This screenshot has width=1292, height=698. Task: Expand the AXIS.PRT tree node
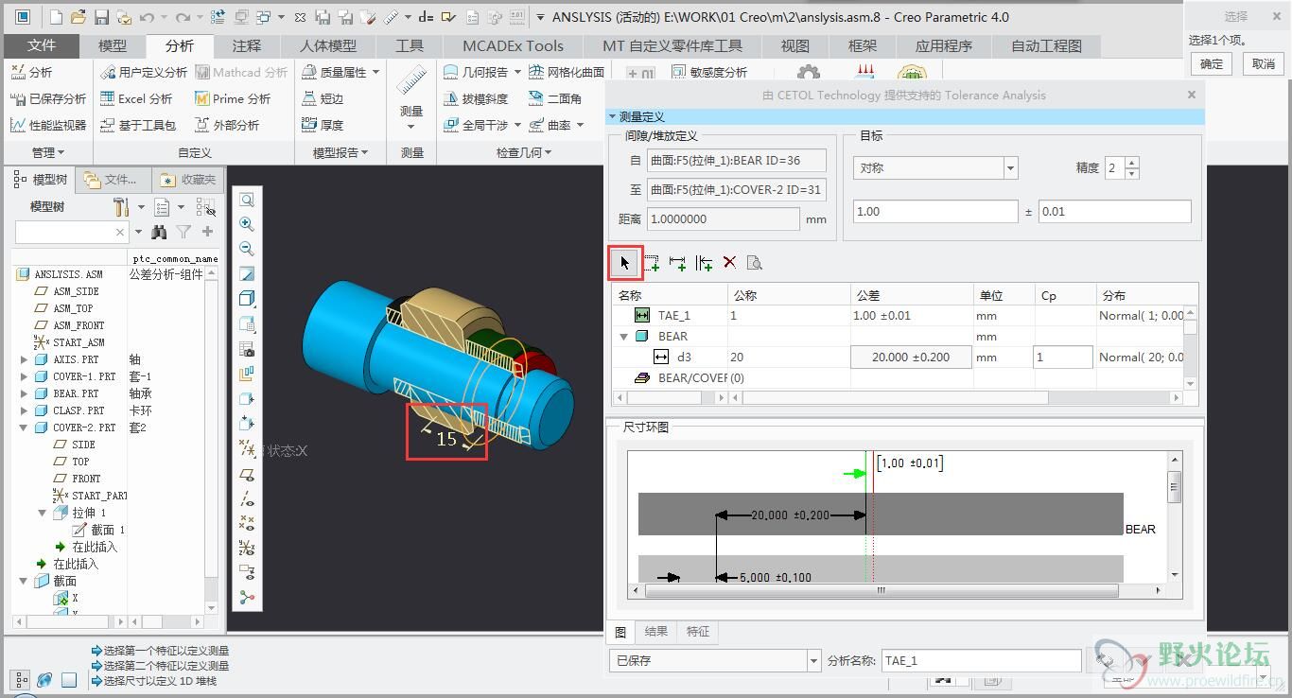click(25, 359)
